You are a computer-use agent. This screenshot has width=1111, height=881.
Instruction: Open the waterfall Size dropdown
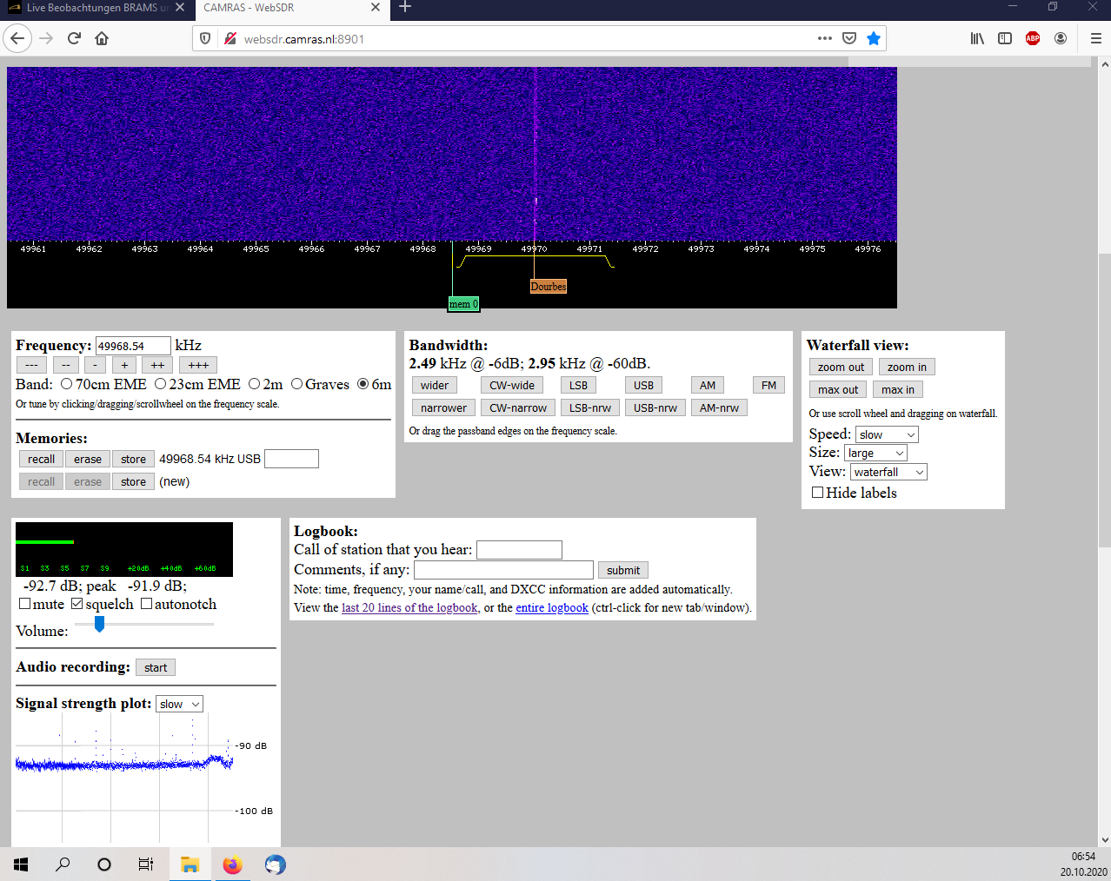click(x=875, y=453)
